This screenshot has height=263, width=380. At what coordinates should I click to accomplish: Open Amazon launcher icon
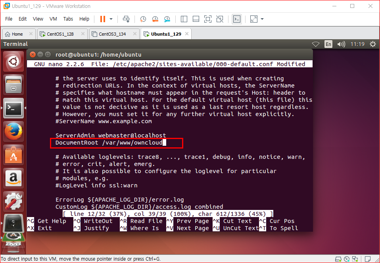(13, 178)
